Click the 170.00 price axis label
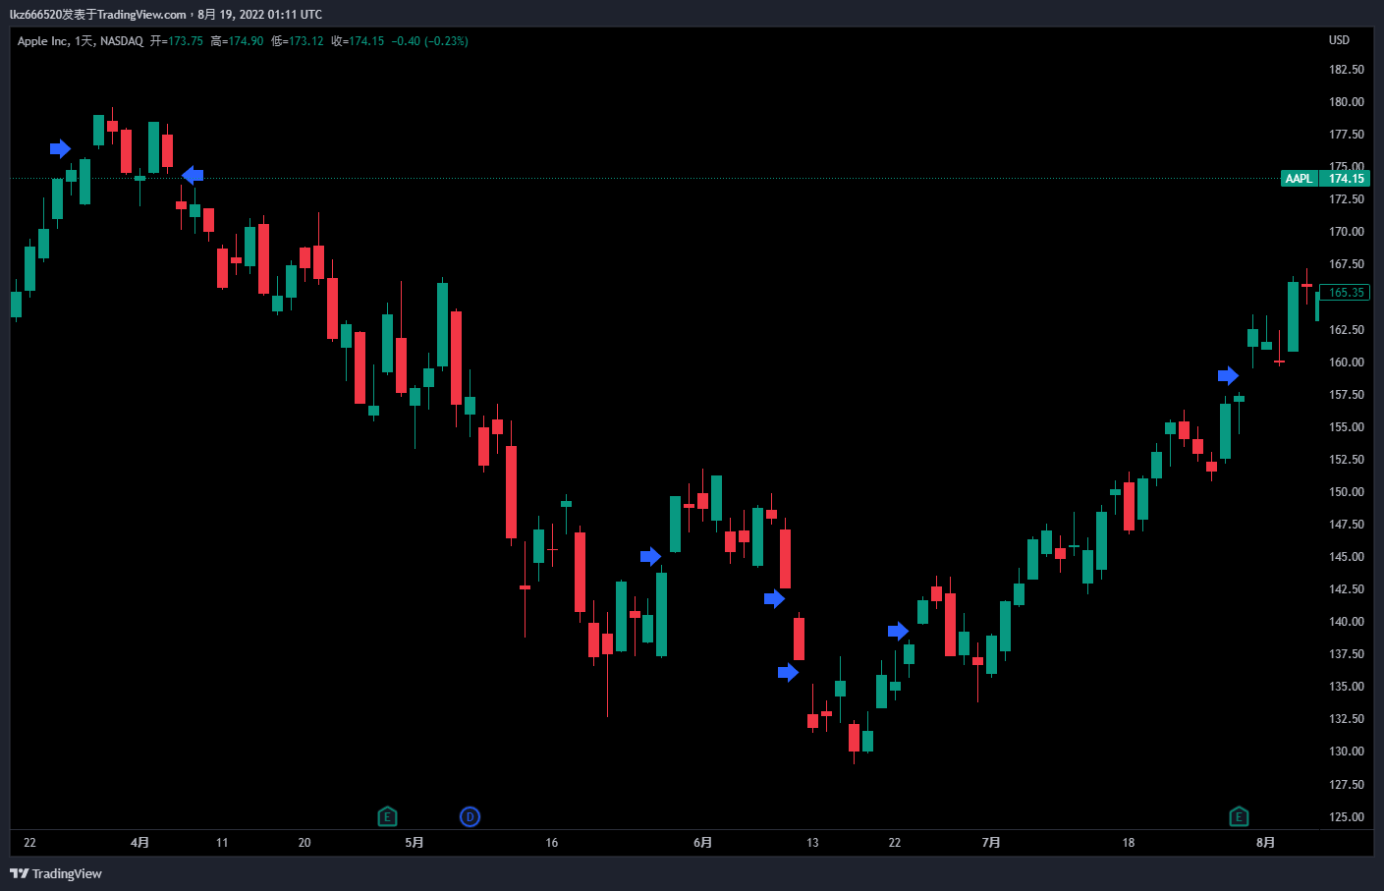 (1347, 232)
